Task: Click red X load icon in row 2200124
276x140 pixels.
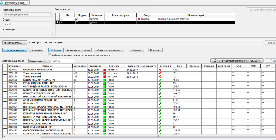Action: (x=160, y=77)
